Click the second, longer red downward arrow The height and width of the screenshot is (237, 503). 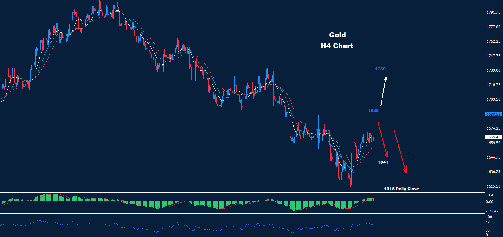(x=400, y=151)
